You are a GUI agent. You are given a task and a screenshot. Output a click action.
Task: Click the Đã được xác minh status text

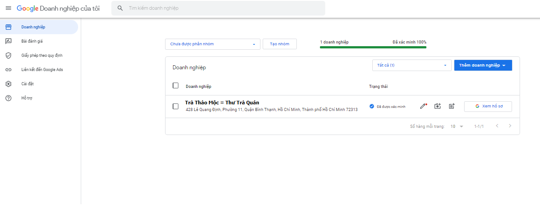[391, 107]
